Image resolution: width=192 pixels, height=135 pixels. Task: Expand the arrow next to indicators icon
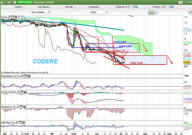pyautogui.click(x=156, y=12)
